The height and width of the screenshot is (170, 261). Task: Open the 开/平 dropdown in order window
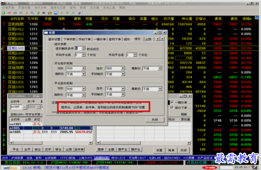34,107
